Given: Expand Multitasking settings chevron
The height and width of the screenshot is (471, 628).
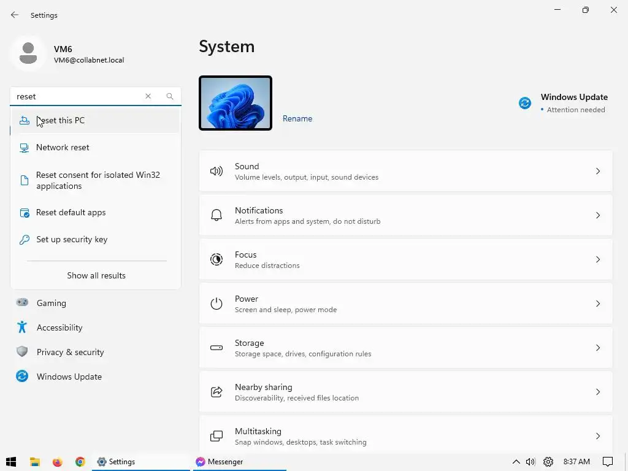Looking at the screenshot, I should point(598,436).
